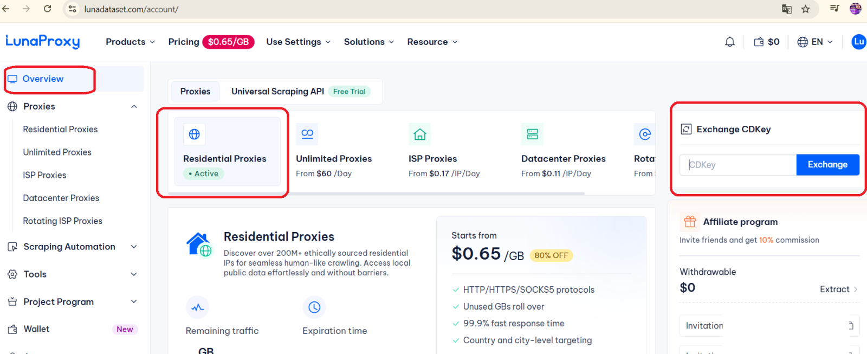Bookmark this page with the star icon
867x354 pixels.
coord(806,9)
